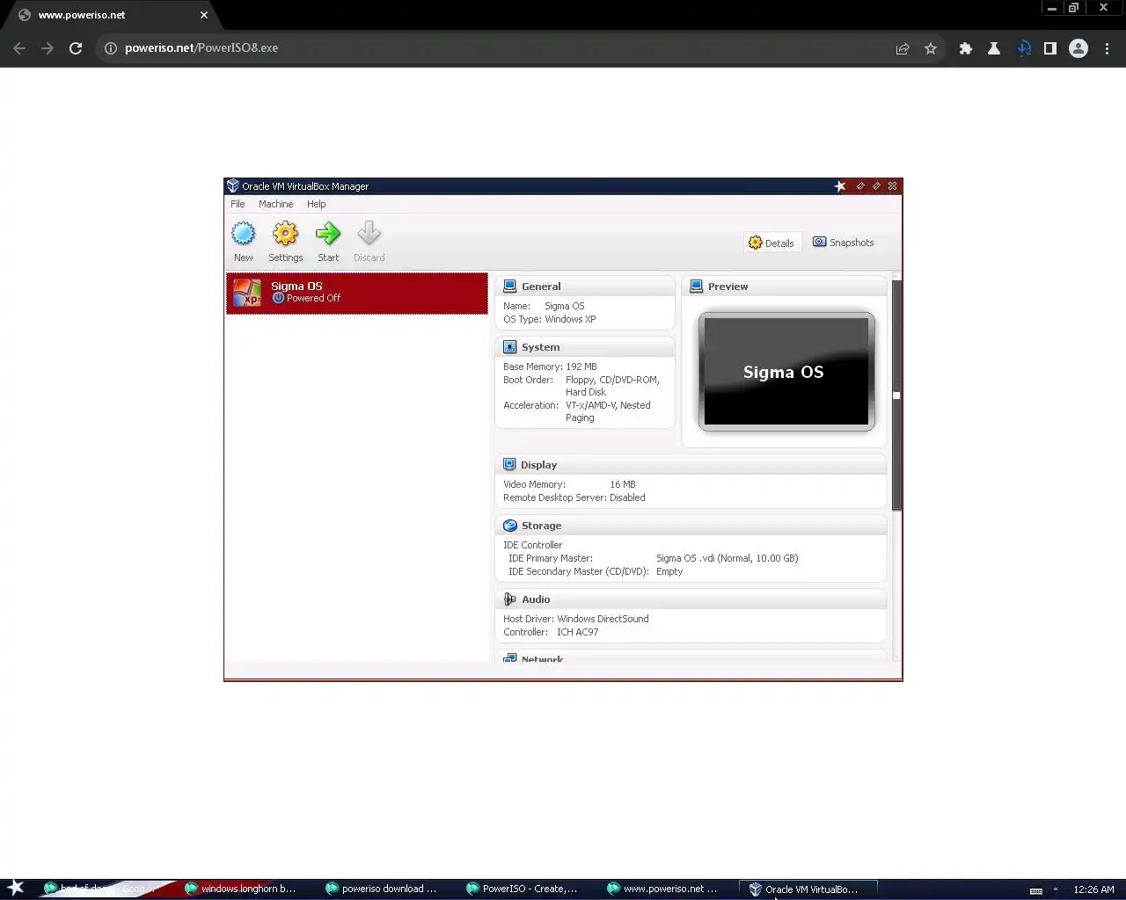Click the Preview section monitor icon
The width and height of the screenshot is (1126, 900).
(x=696, y=287)
